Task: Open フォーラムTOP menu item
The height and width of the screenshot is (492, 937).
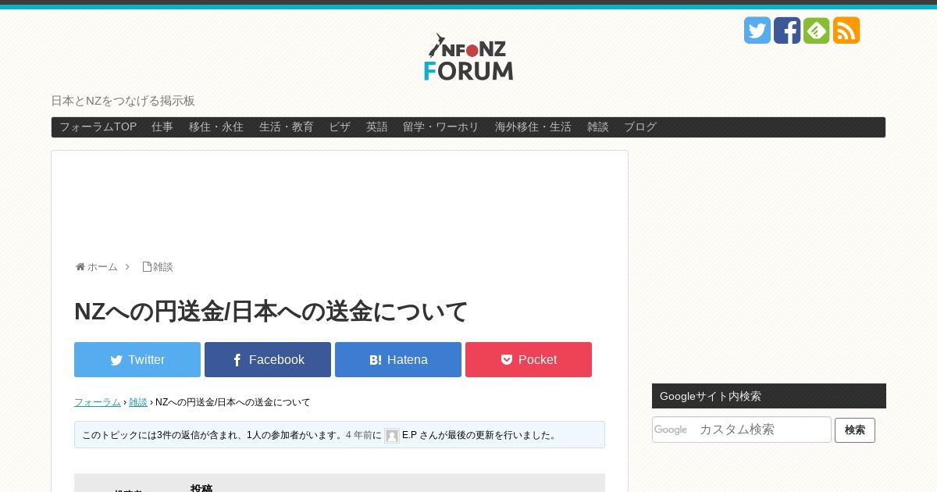Action: pos(98,127)
